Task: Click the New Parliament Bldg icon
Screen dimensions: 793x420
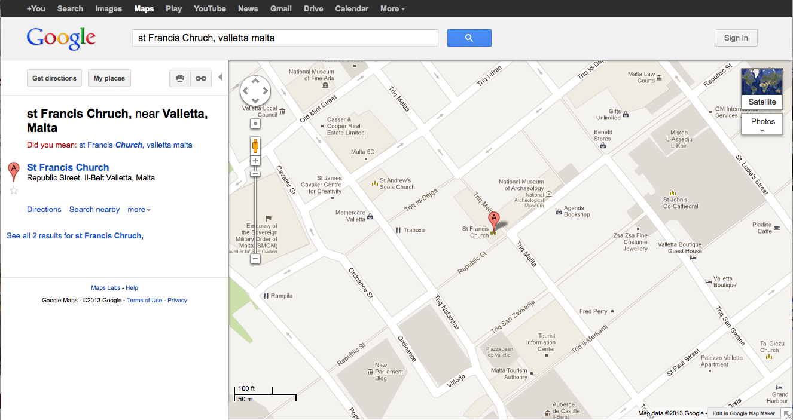Action: [x=370, y=372]
